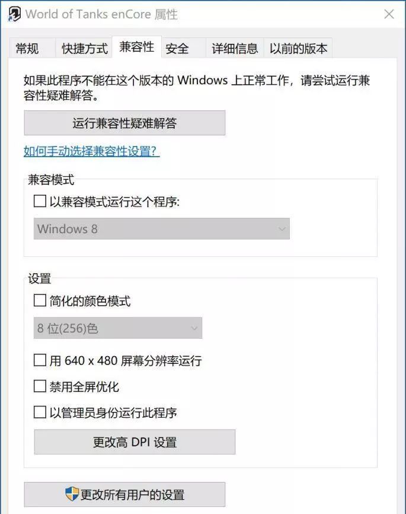Viewport: 406px width, 514px height.
Task: Click the World of Tanks title bar icon
Action: pos(14,14)
